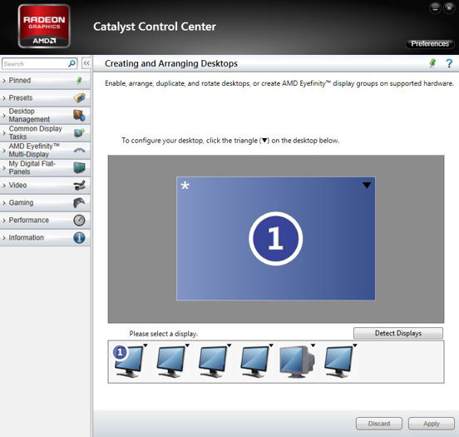Close the Catalyst Control Center window
The width and height of the screenshot is (459, 437).
tap(449, 8)
